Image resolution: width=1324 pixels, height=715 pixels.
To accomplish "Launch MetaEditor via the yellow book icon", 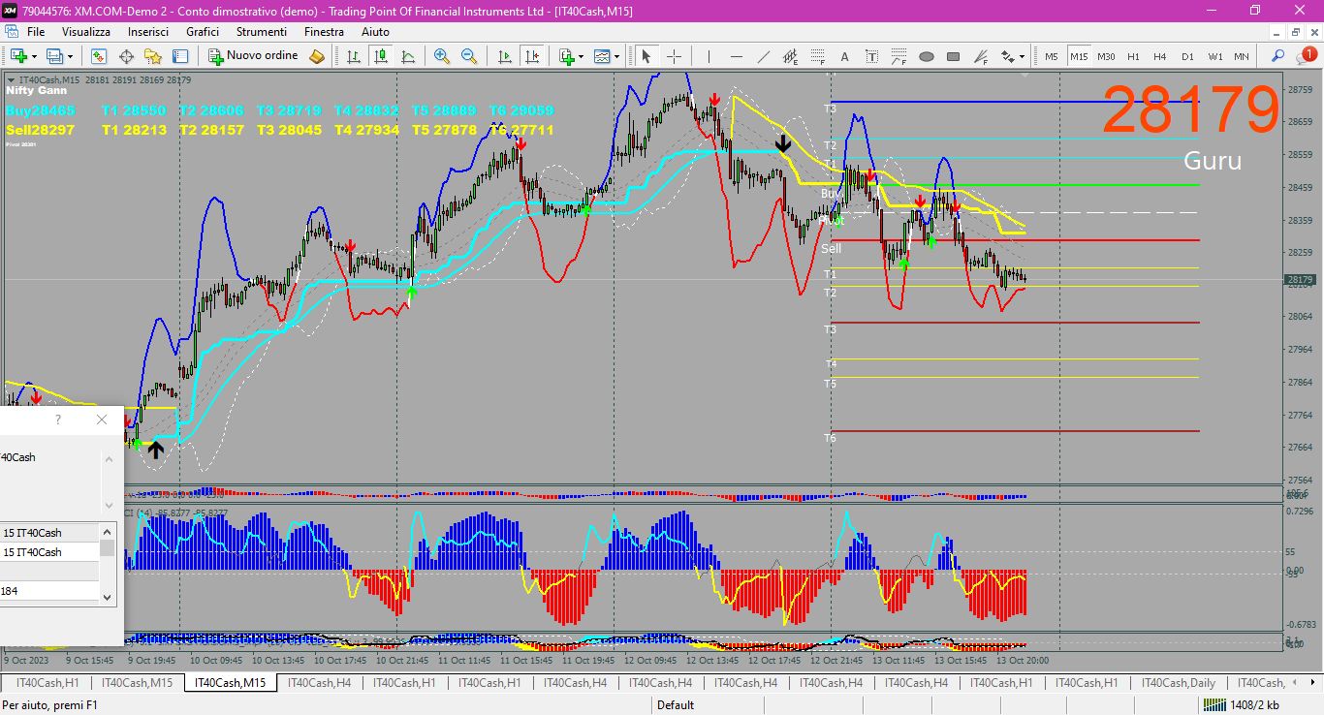I will [x=317, y=56].
